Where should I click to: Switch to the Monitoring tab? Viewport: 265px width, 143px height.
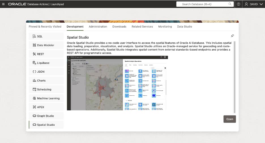point(165,26)
